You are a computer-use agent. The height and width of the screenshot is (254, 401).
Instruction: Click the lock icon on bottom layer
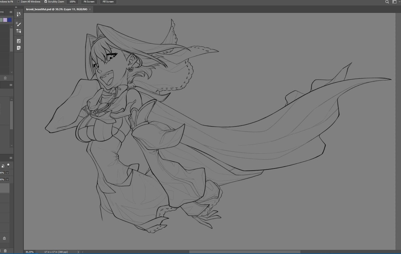pos(5,239)
